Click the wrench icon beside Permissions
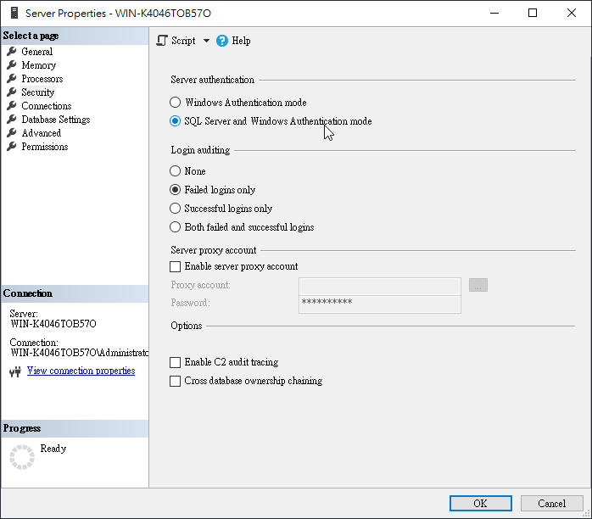 point(12,146)
